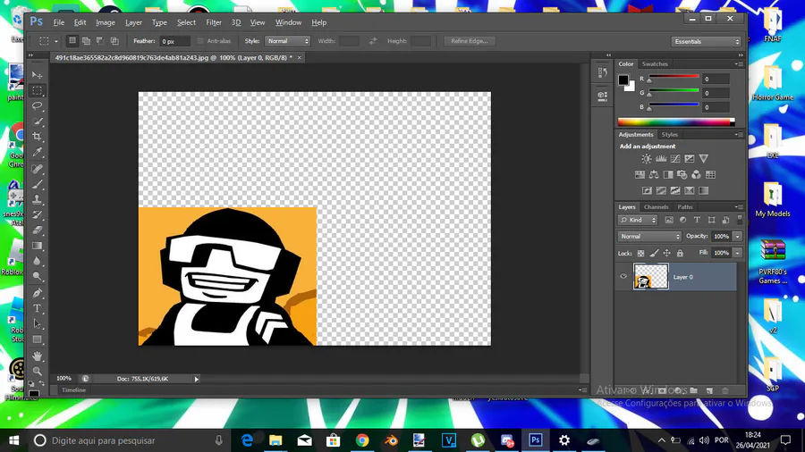The image size is (805, 452).
Task: Click the Layer 0 thumbnail
Action: pos(650,277)
